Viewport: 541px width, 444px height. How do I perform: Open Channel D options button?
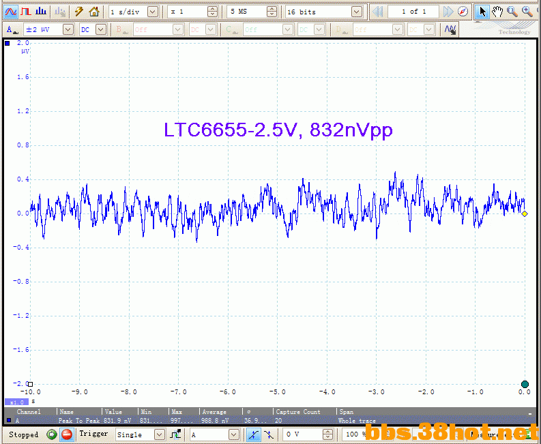coord(341,30)
